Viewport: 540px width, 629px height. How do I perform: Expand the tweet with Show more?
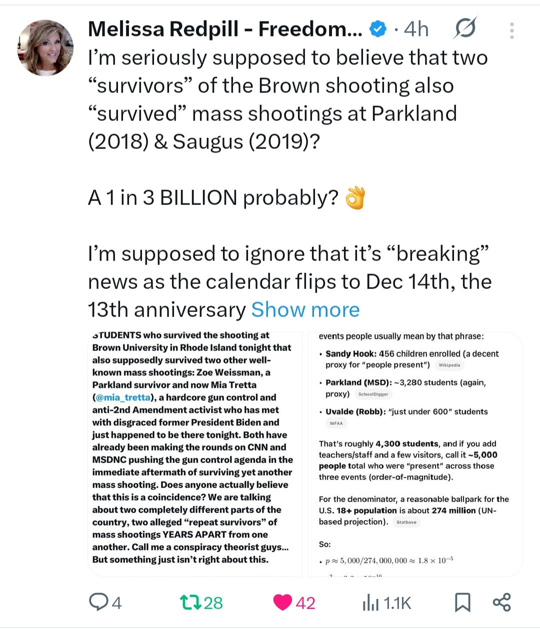(x=305, y=310)
